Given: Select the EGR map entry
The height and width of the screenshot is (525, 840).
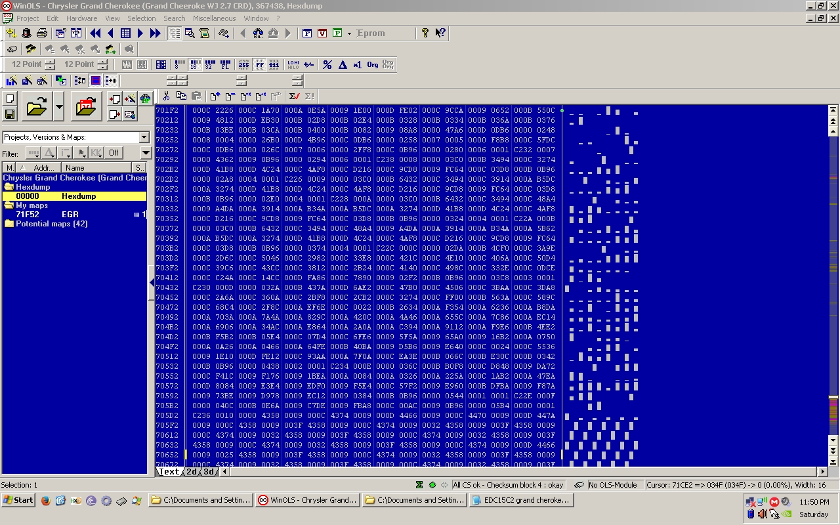Looking at the screenshot, I should 70,215.
